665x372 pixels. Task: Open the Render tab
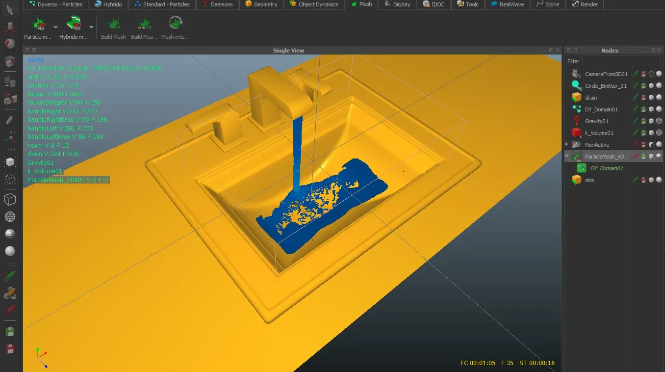585,4
